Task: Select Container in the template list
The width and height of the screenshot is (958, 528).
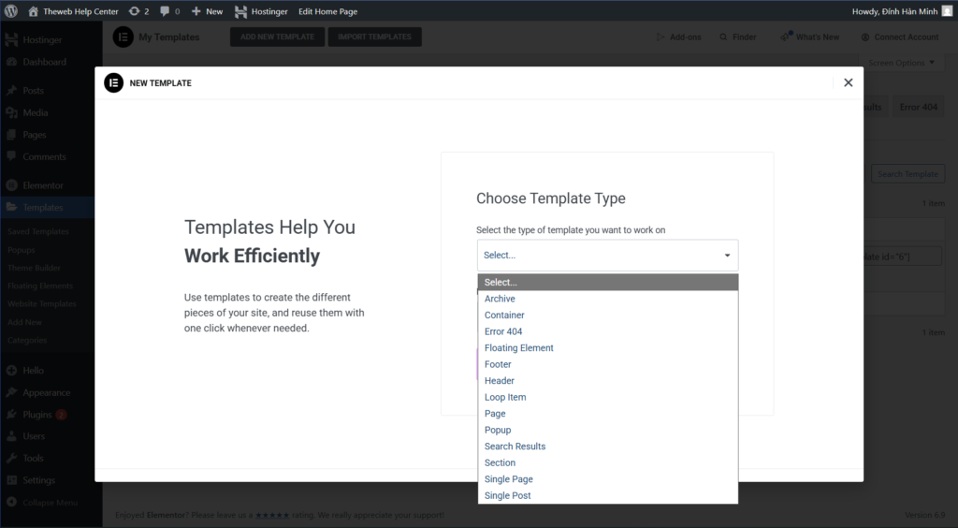Action: 504,315
